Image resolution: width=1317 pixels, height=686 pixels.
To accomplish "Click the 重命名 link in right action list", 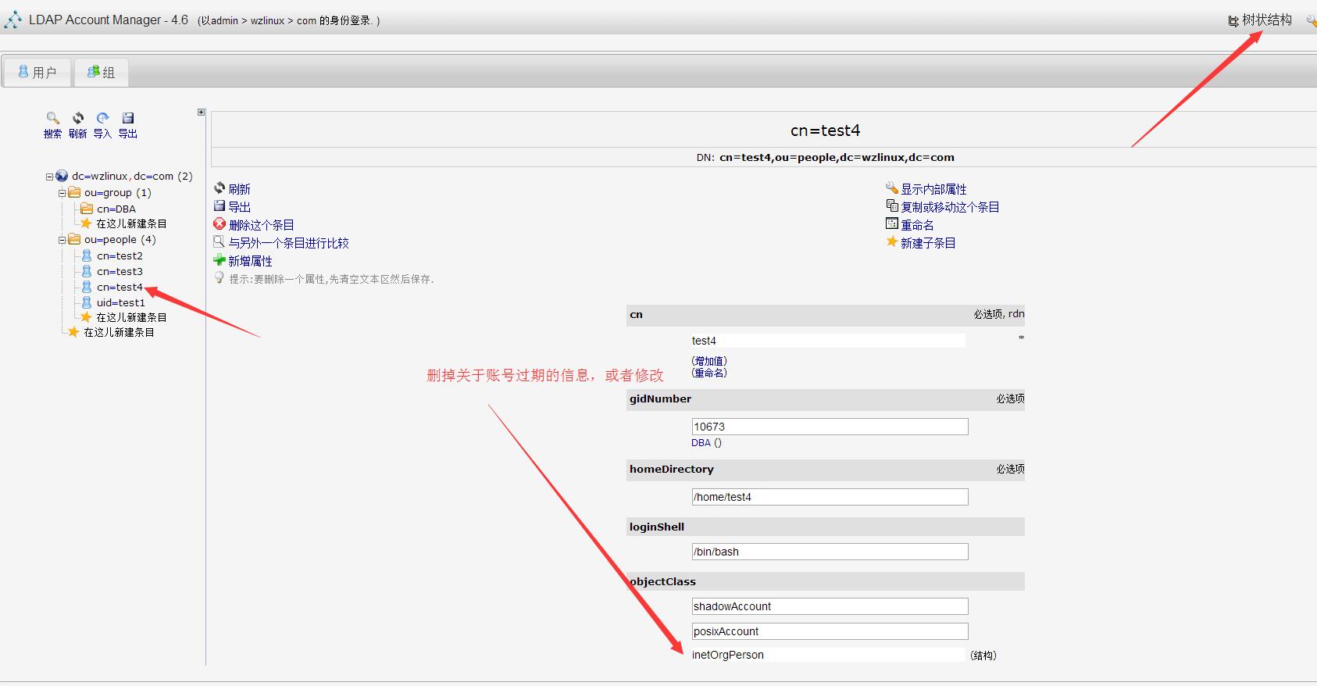I will click(917, 225).
